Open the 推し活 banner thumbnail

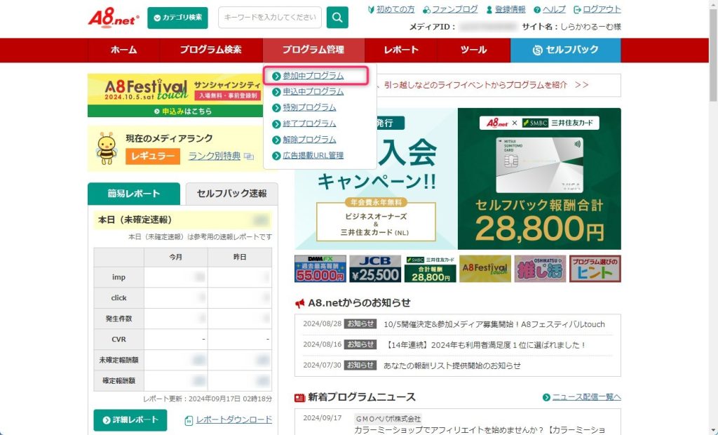coord(539,269)
